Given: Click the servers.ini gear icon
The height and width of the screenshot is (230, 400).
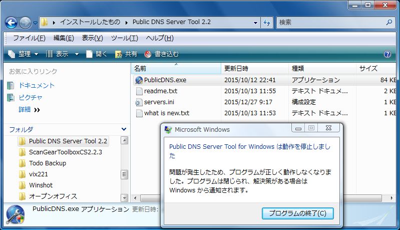Looking at the screenshot, I should click(x=139, y=103).
